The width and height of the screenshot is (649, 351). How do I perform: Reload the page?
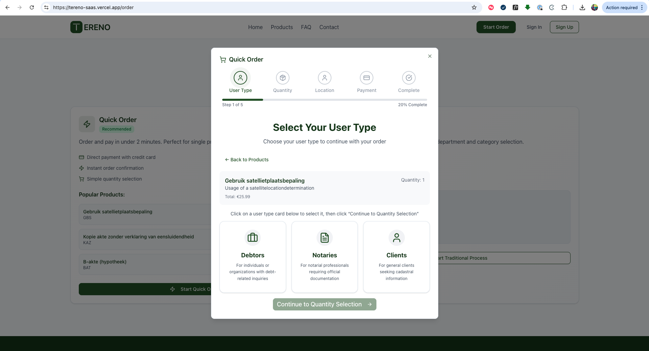(x=32, y=7)
